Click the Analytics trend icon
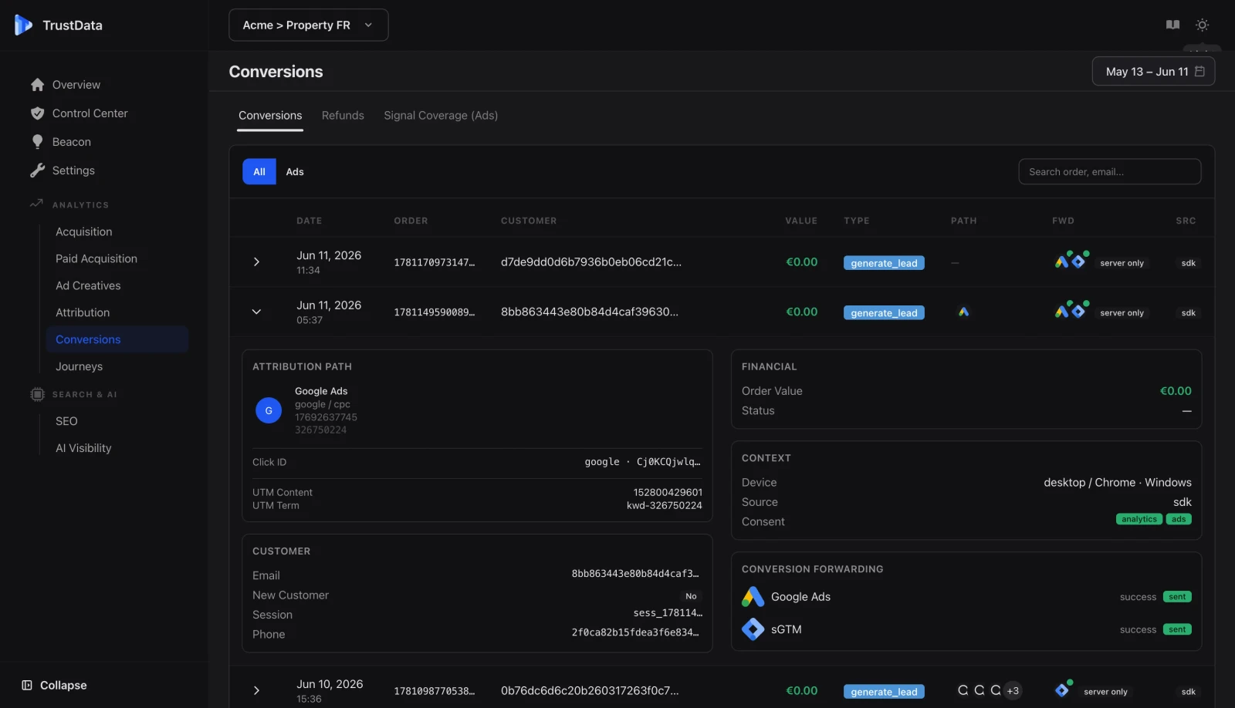 point(36,204)
